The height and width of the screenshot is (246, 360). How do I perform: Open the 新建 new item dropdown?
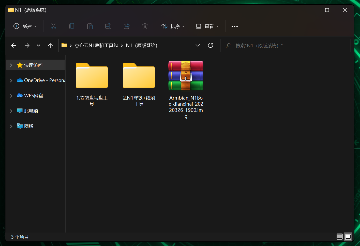pos(25,26)
